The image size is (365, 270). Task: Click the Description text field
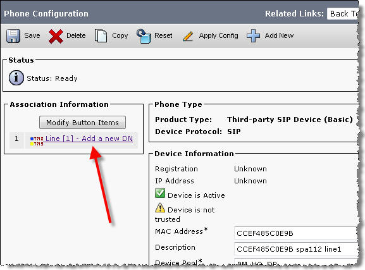pyautogui.click(x=296, y=249)
